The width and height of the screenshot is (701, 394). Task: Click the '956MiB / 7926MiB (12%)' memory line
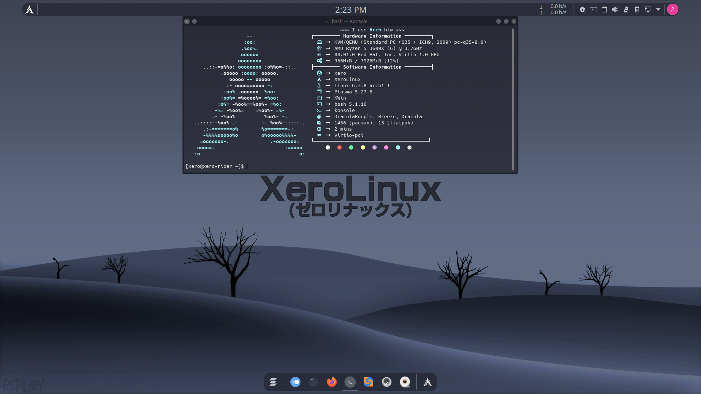(366, 61)
